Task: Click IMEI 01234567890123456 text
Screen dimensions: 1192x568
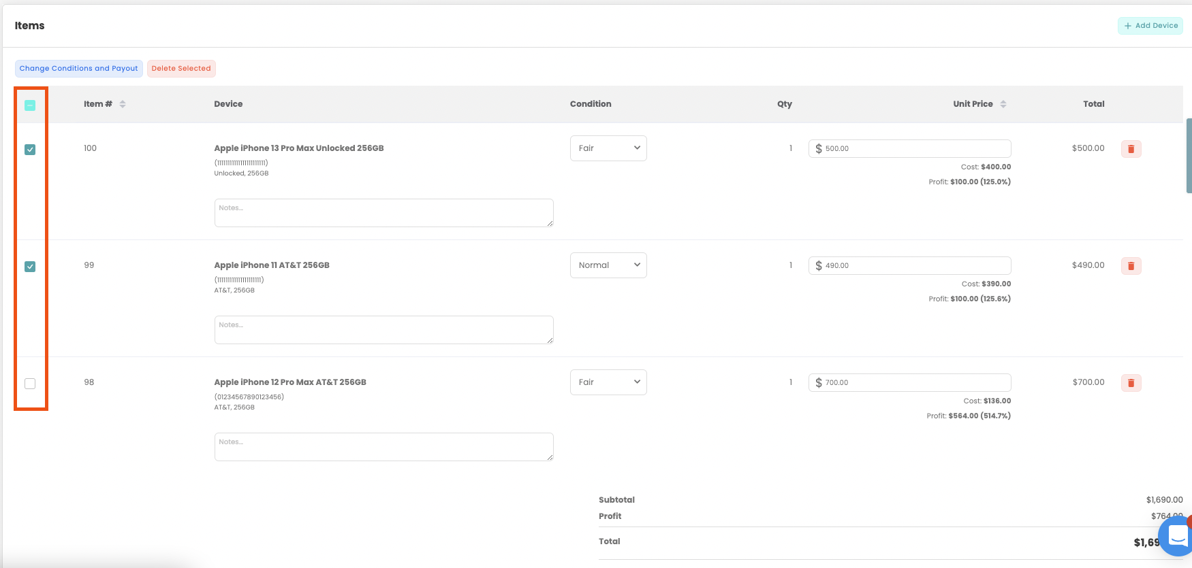Action: point(249,397)
